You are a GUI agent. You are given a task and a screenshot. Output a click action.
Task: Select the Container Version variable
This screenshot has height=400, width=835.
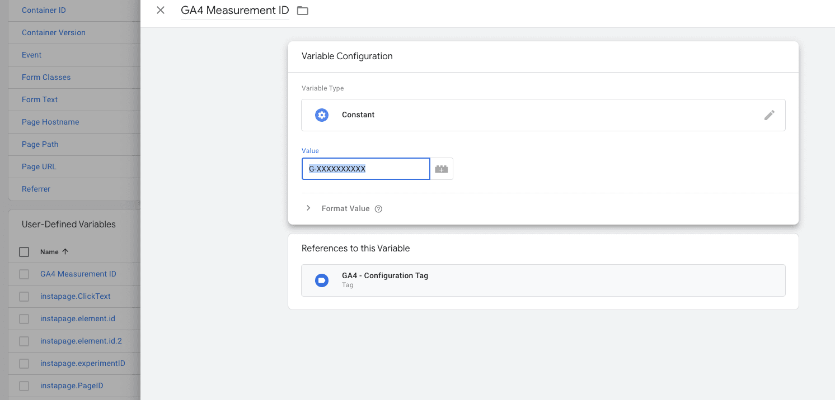point(53,32)
